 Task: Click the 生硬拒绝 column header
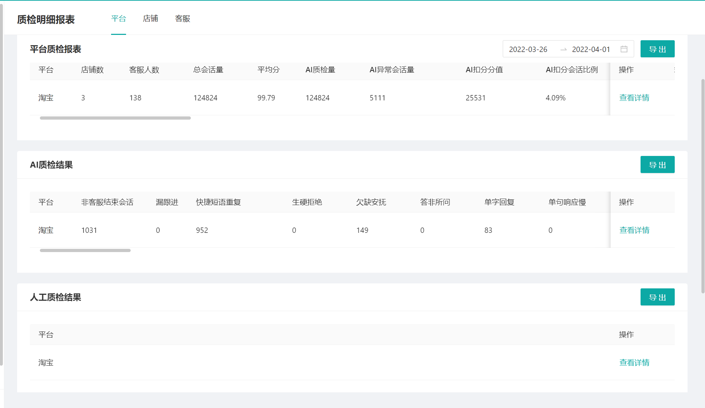point(307,202)
